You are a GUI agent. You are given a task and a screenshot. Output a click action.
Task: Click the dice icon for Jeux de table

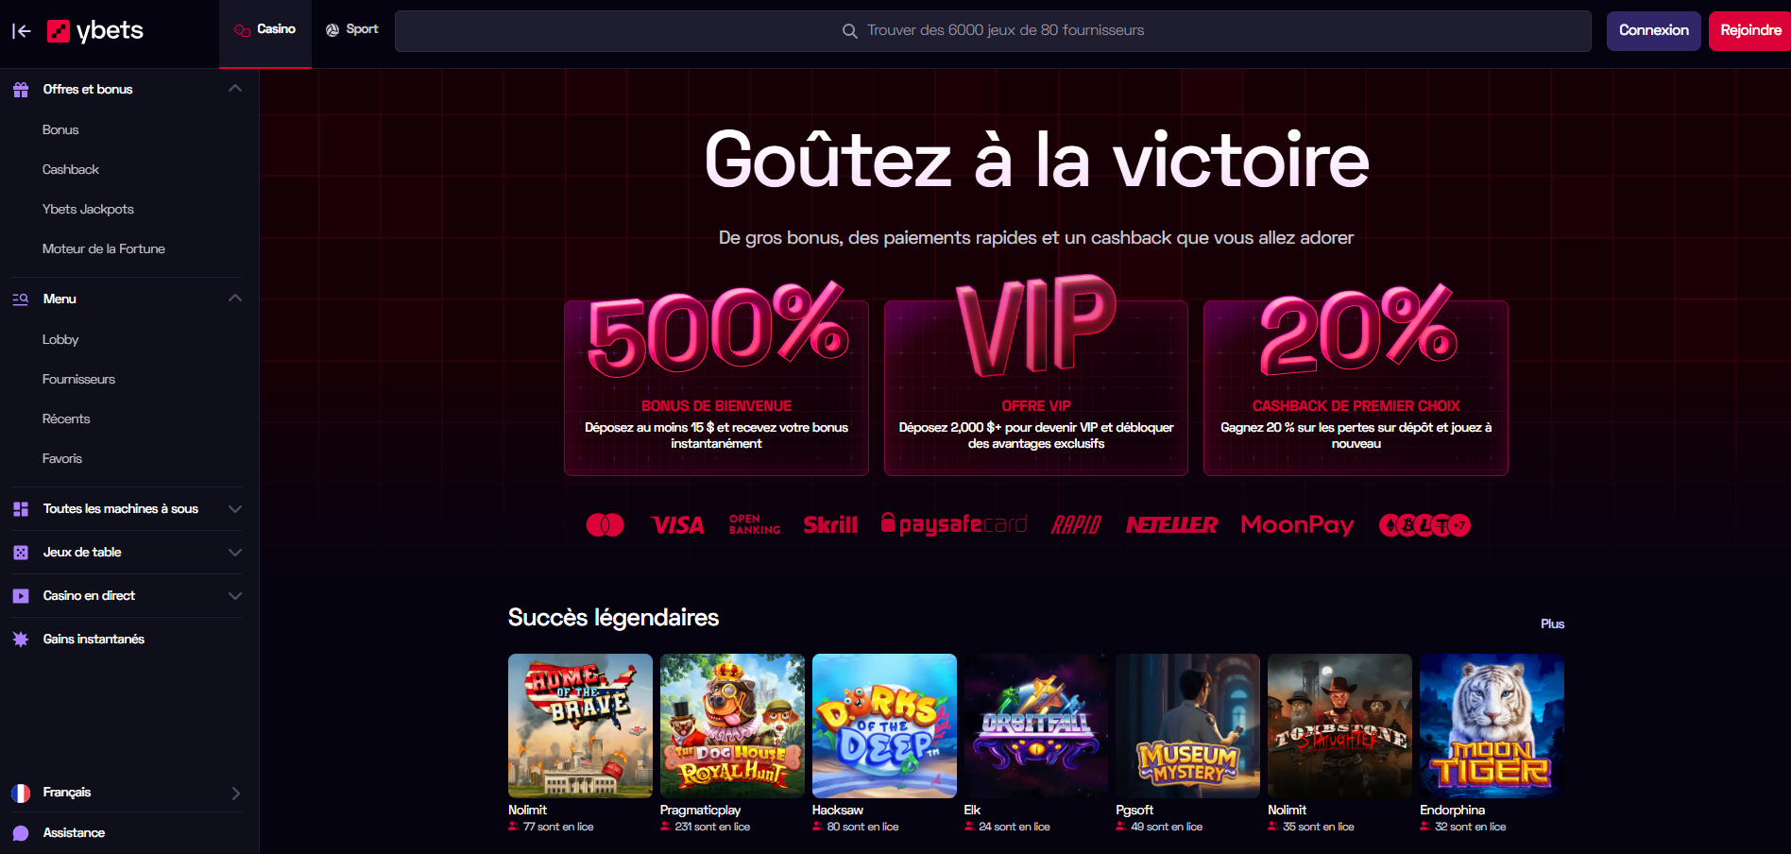(21, 553)
